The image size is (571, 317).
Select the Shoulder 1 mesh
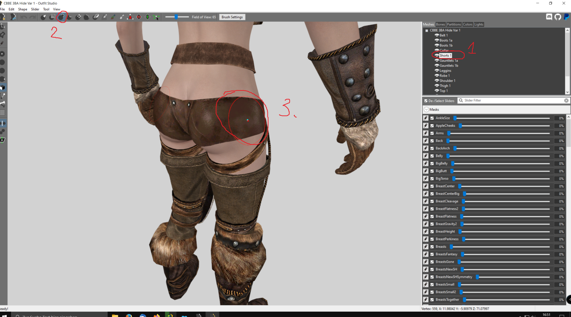click(447, 81)
